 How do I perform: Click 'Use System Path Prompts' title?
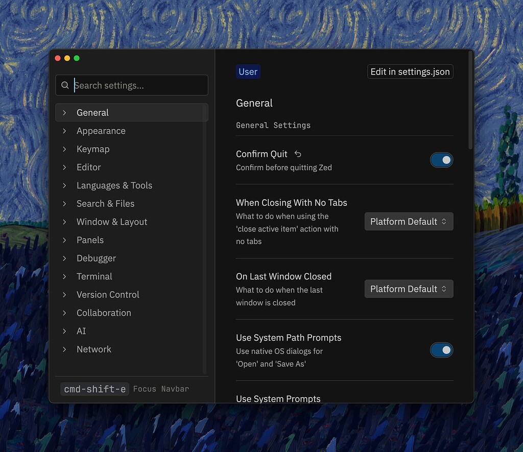(x=289, y=338)
